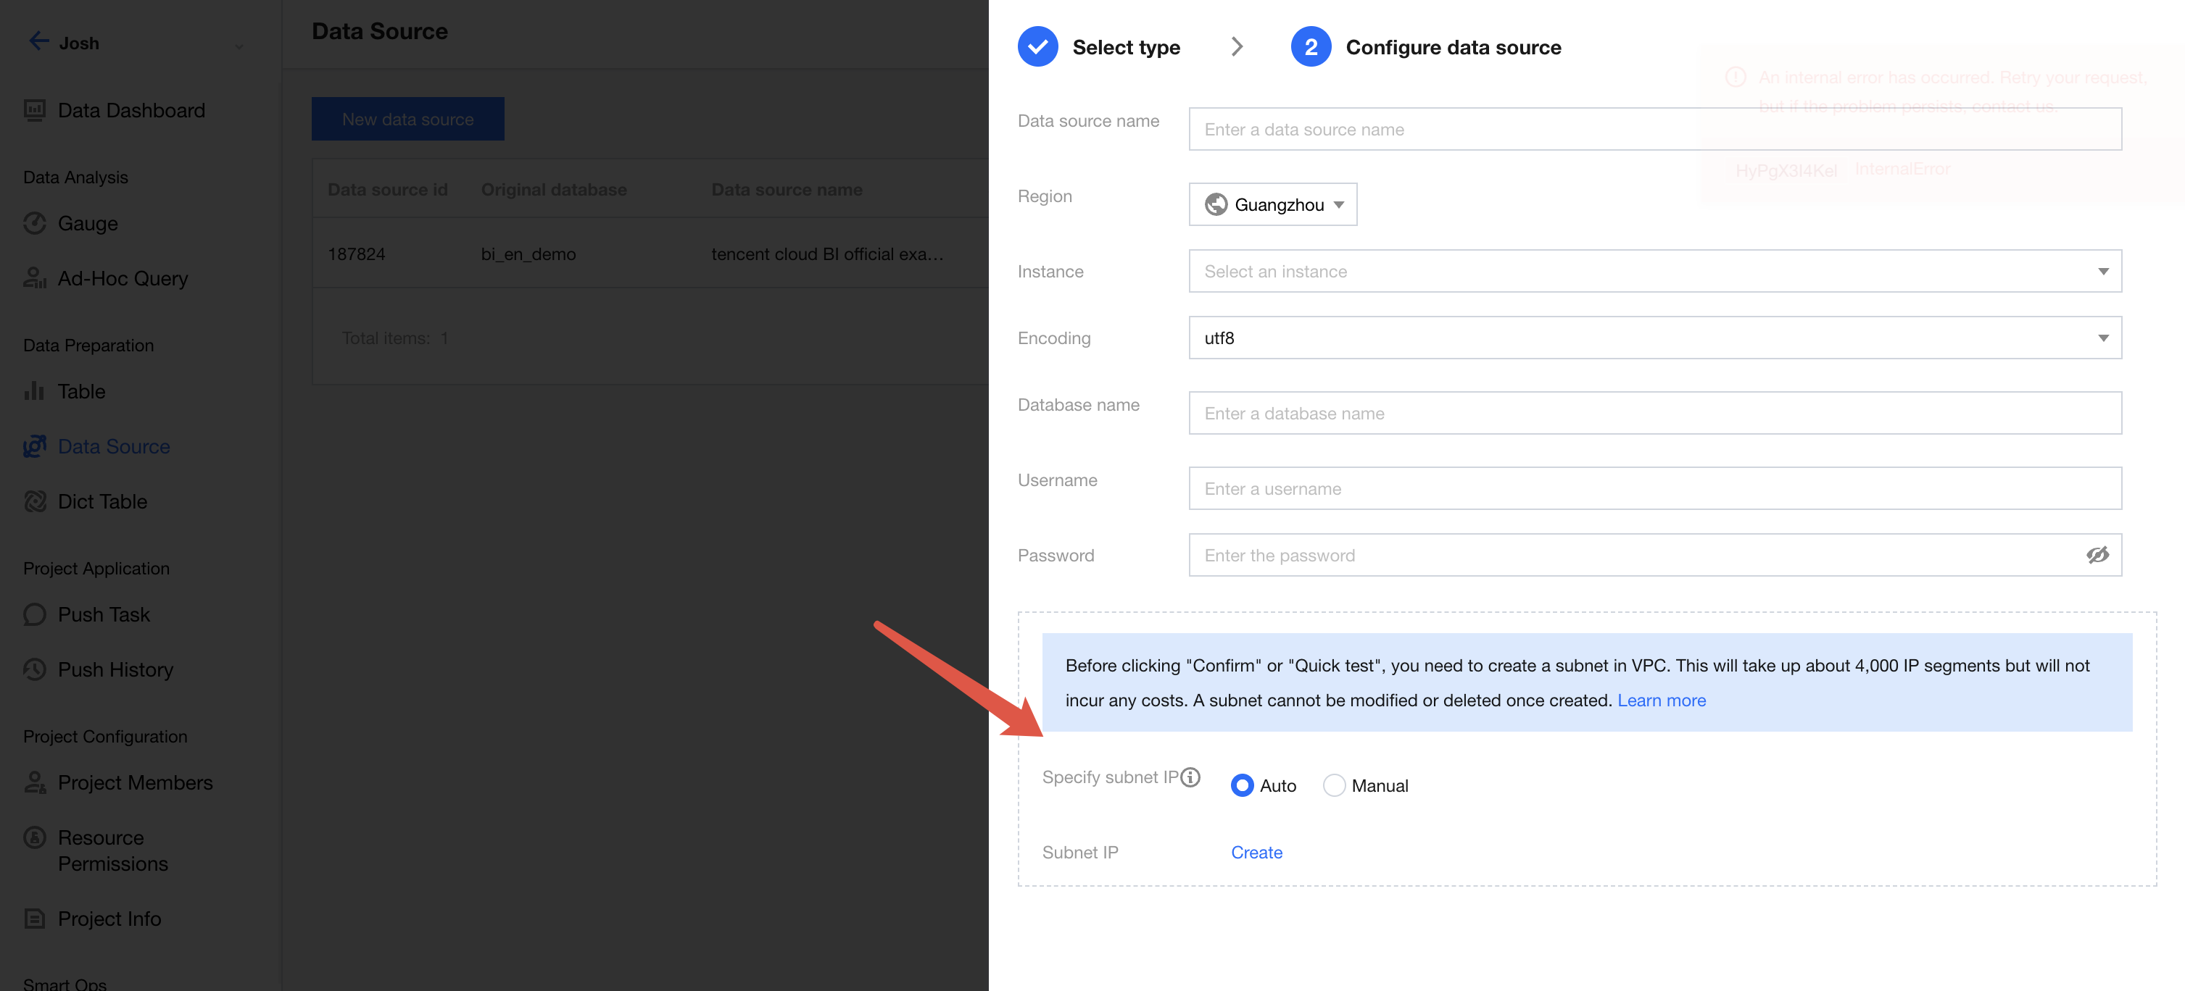This screenshot has width=2185, height=991.
Task: Click the Ad-Hoc Query sidebar icon
Action: 35,278
